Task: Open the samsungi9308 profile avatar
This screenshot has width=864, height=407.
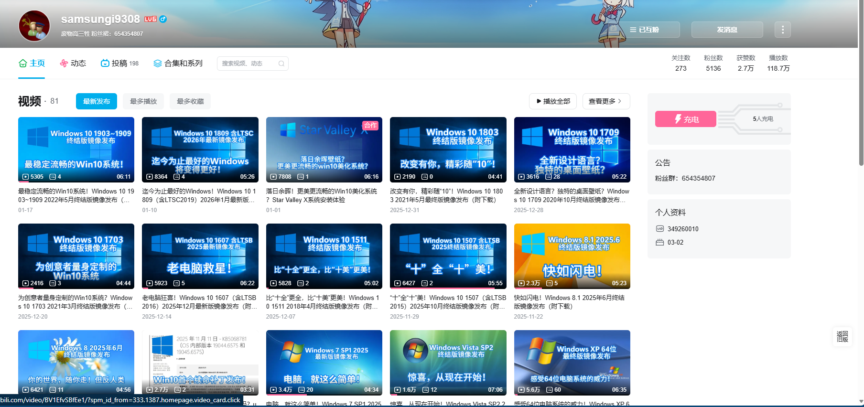Action: (34, 26)
